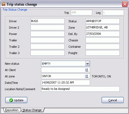Click the Trip number field showing 495
The width and height of the screenshot is (129, 114).
(x=81, y=12)
